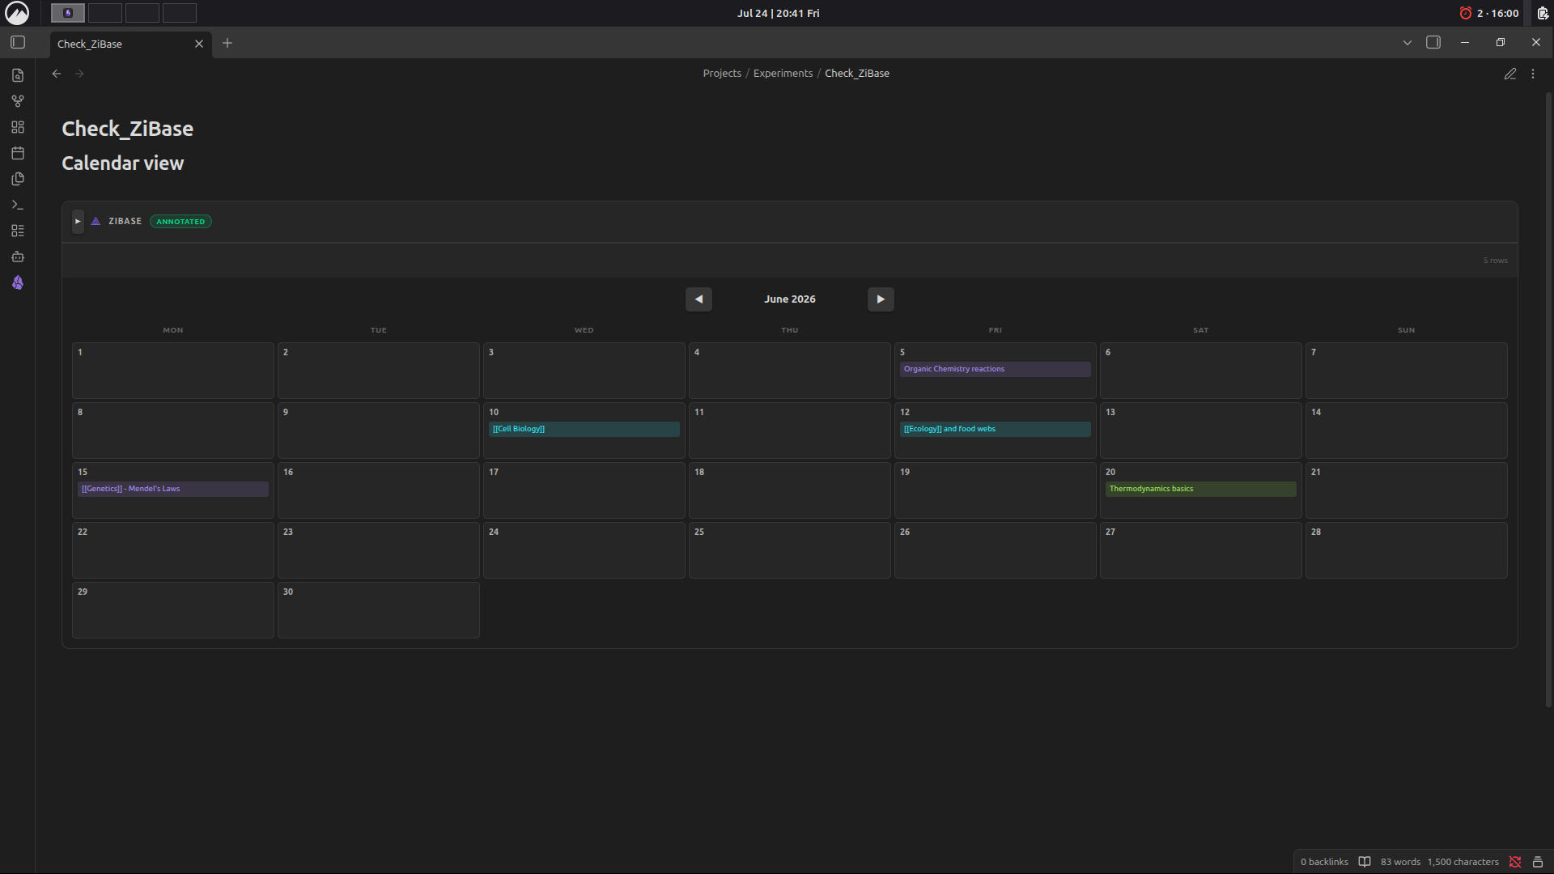Click the ANNOTATED badge
The height and width of the screenshot is (874, 1554).
180,222
